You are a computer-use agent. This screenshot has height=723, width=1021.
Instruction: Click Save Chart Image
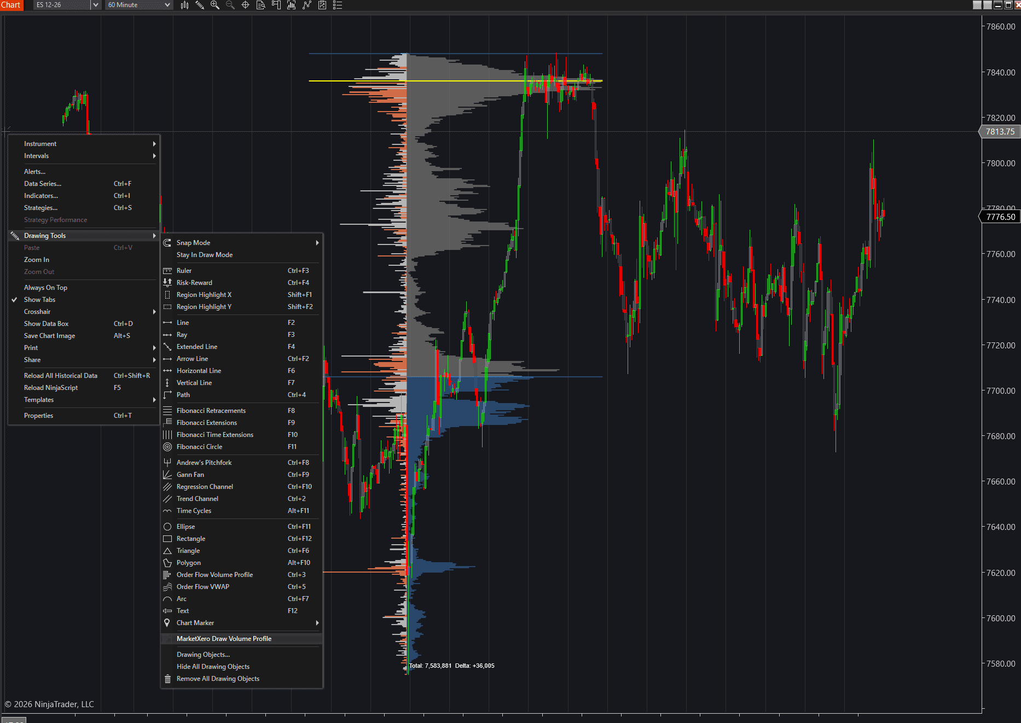(x=84, y=336)
